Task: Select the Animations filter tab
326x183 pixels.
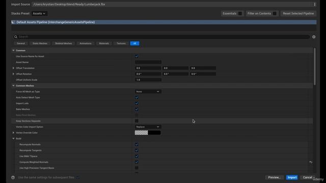Action: coord(86,43)
